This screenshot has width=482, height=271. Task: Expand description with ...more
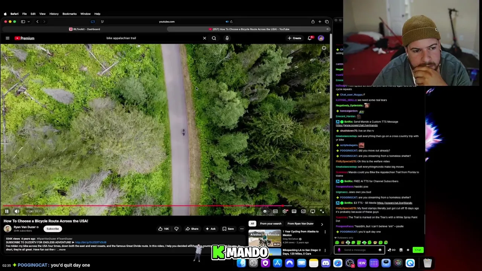click(x=62, y=250)
